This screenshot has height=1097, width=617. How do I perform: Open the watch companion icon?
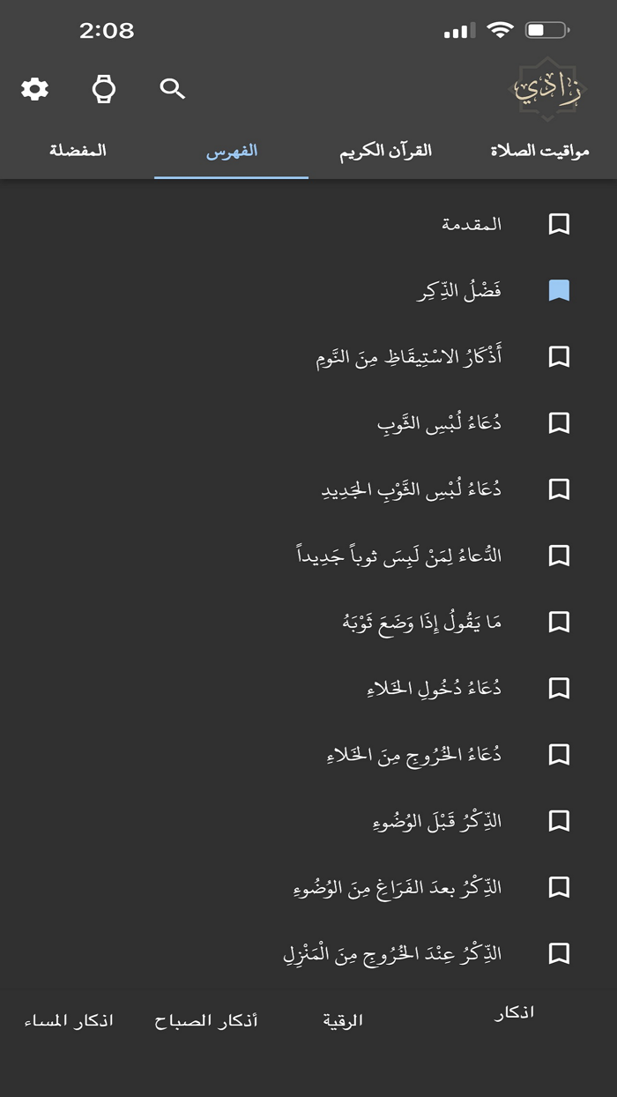pyautogui.click(x=103, y=88)
